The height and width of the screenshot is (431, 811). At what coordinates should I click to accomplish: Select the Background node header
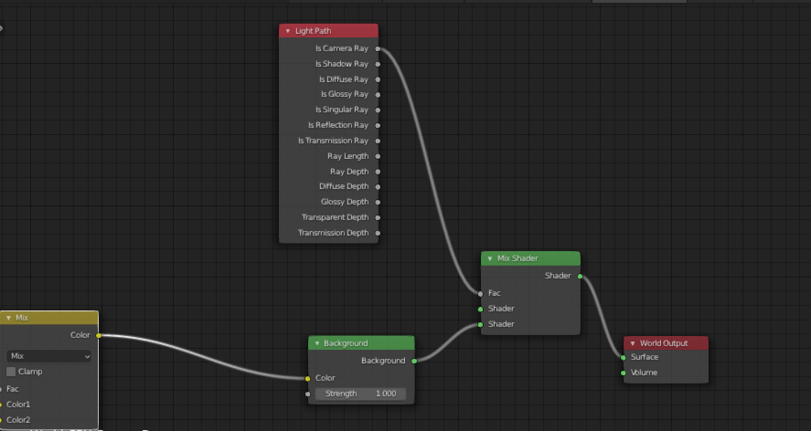pyautogui.click(x=361, y=343)
